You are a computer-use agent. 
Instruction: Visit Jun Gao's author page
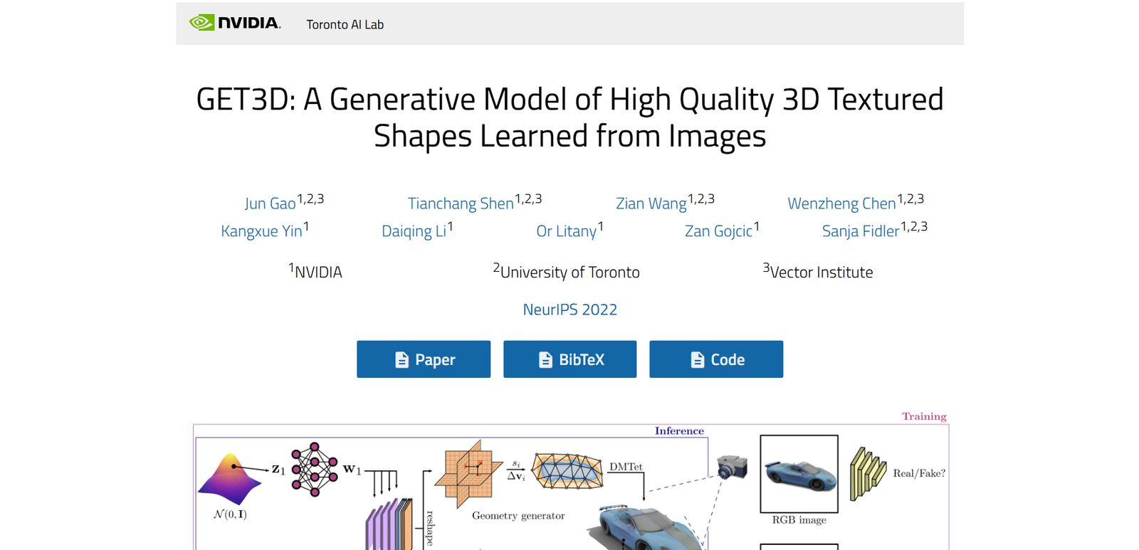coord(270,203)
